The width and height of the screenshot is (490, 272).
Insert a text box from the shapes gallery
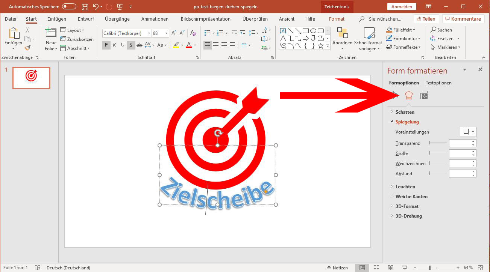pyautogui.click(x=283, y=30)
